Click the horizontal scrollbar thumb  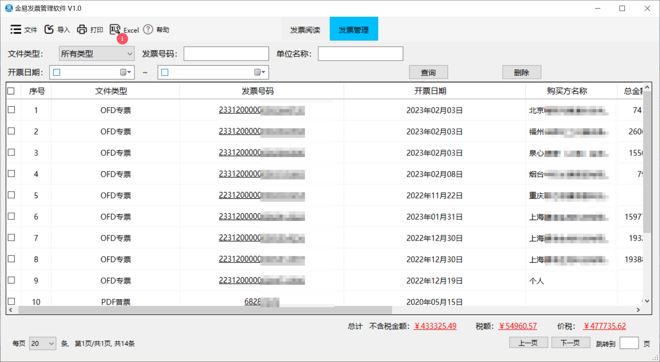[x=205, y=310]
